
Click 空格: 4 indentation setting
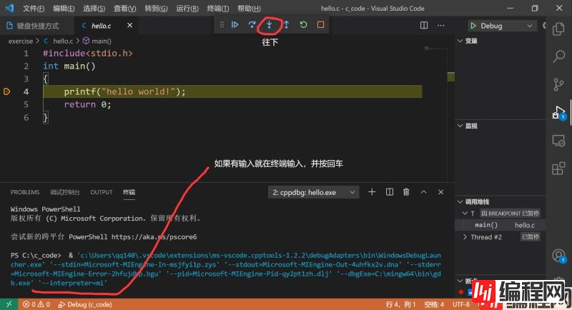(x=434, y=304)
